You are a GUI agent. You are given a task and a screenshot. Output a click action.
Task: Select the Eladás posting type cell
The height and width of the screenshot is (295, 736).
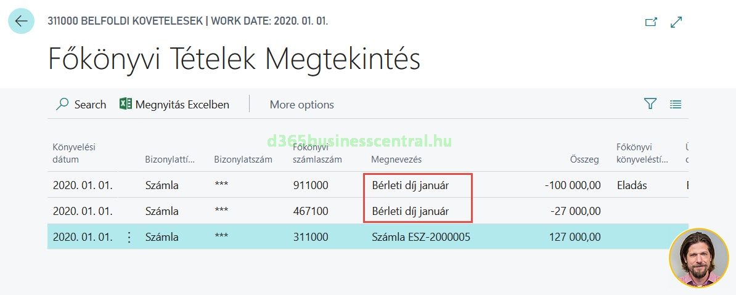tap(632, 185)
